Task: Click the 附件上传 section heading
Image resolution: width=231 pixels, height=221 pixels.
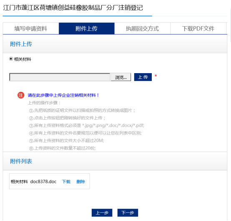Action: coord(21,44)
